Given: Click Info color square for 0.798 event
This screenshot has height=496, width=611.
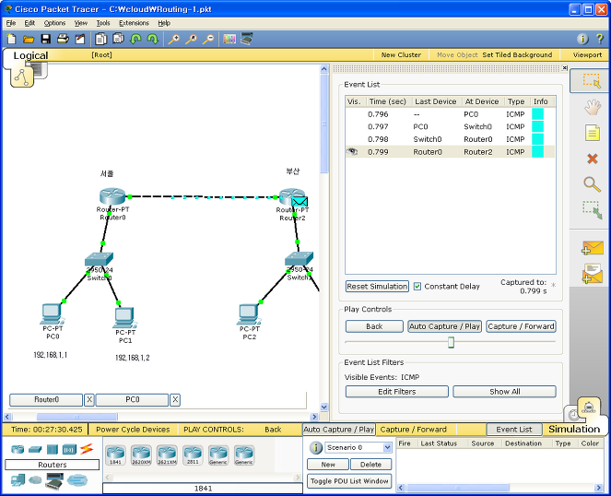Looking at the screenshot, I should coord(538,139).
